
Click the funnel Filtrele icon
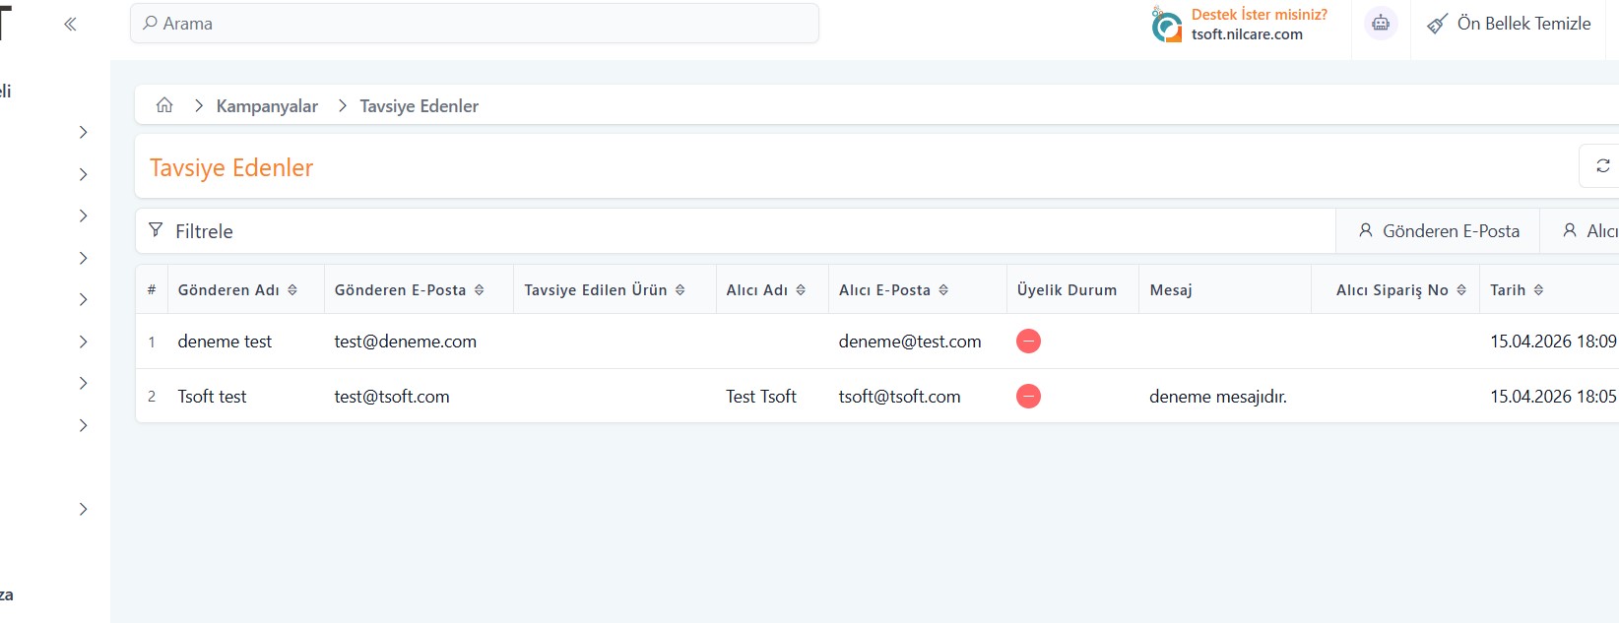tap(156, 230)
